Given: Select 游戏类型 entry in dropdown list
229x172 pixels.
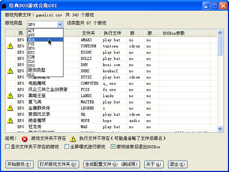Looking at the screenshot, I should (x=45, y=70).
